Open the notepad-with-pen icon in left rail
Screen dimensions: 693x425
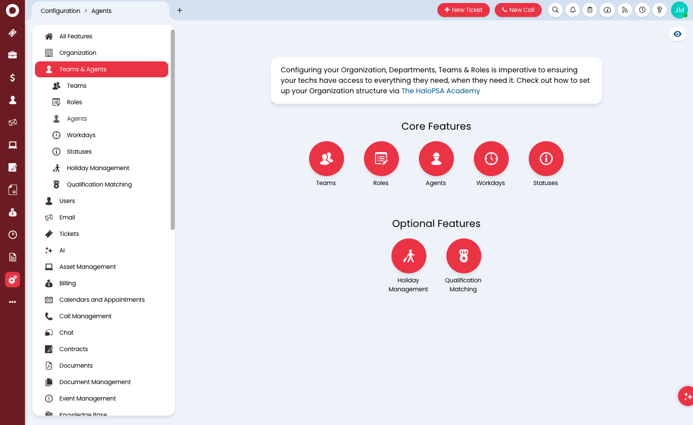tap(12, 168)
